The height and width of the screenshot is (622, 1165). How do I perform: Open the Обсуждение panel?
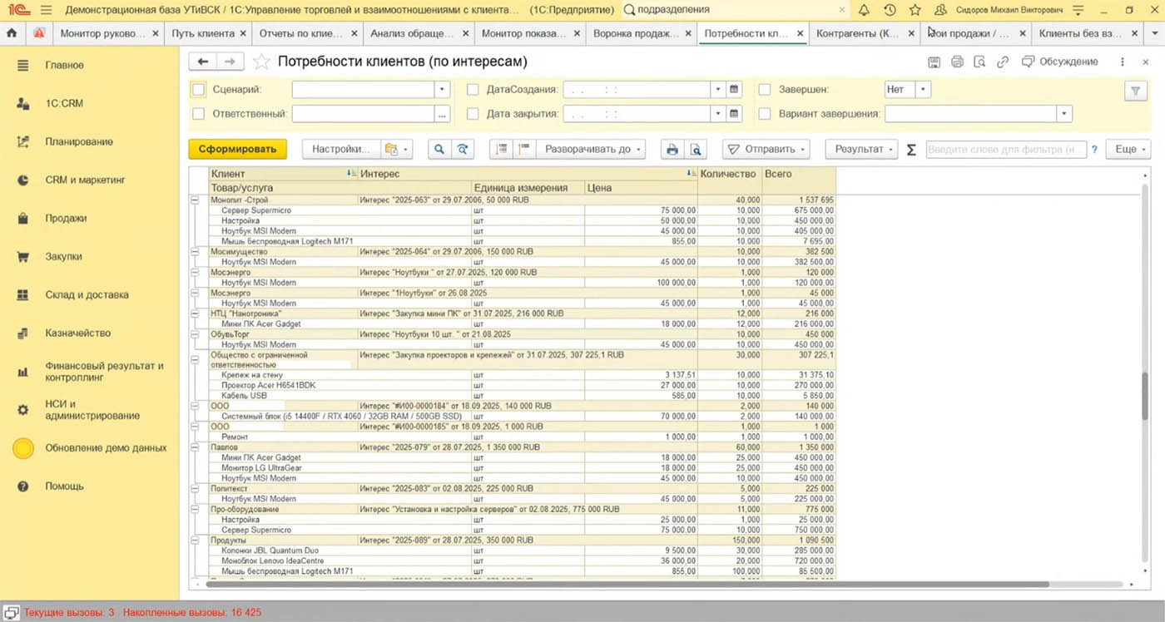click(1060, 62)
